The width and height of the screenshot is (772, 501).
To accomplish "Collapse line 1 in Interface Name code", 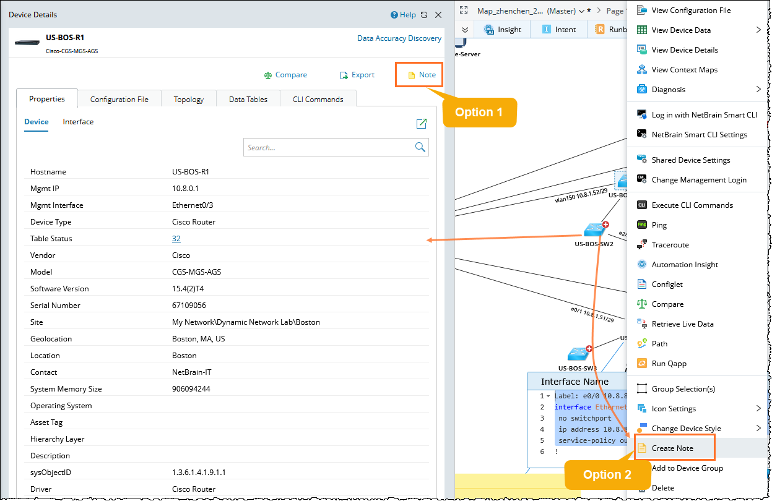I will click(548, 396).
